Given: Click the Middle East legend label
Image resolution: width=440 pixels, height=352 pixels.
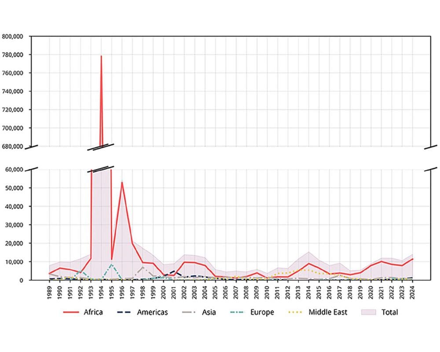Looking at the screenshot, I should coord(328,312).
